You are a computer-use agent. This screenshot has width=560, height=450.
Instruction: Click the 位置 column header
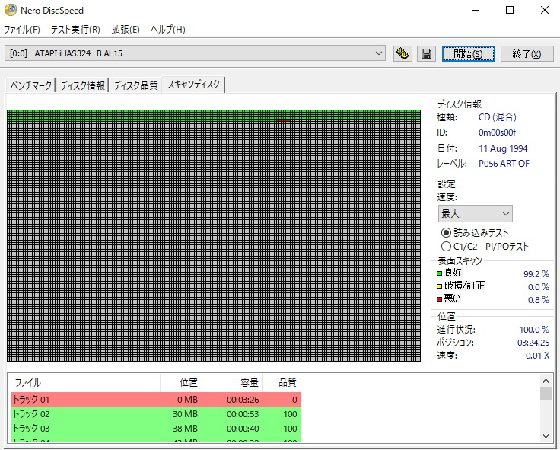[x=181, y=383]
